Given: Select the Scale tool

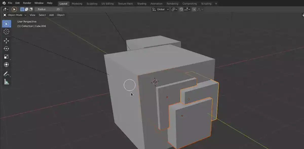Looking at the screenshot, I should [7, 57].
